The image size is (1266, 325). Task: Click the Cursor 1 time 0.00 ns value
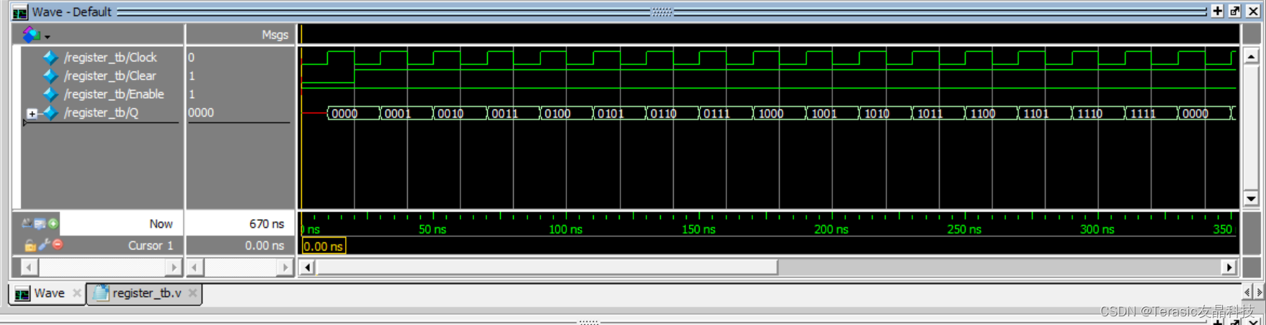[264, 246]
